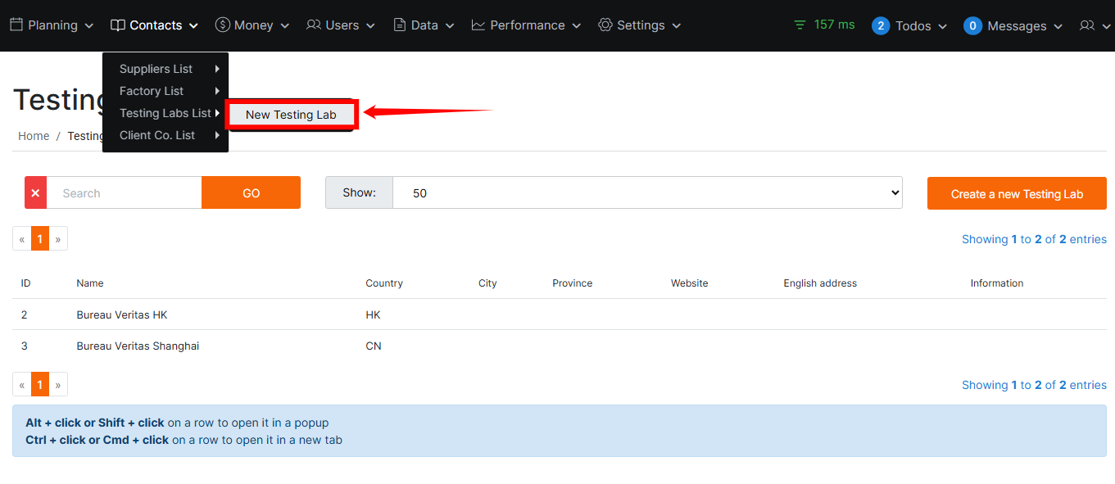Open Suppliers List menu entry
Screen dimensions: 1115x484
click(156, 69)
